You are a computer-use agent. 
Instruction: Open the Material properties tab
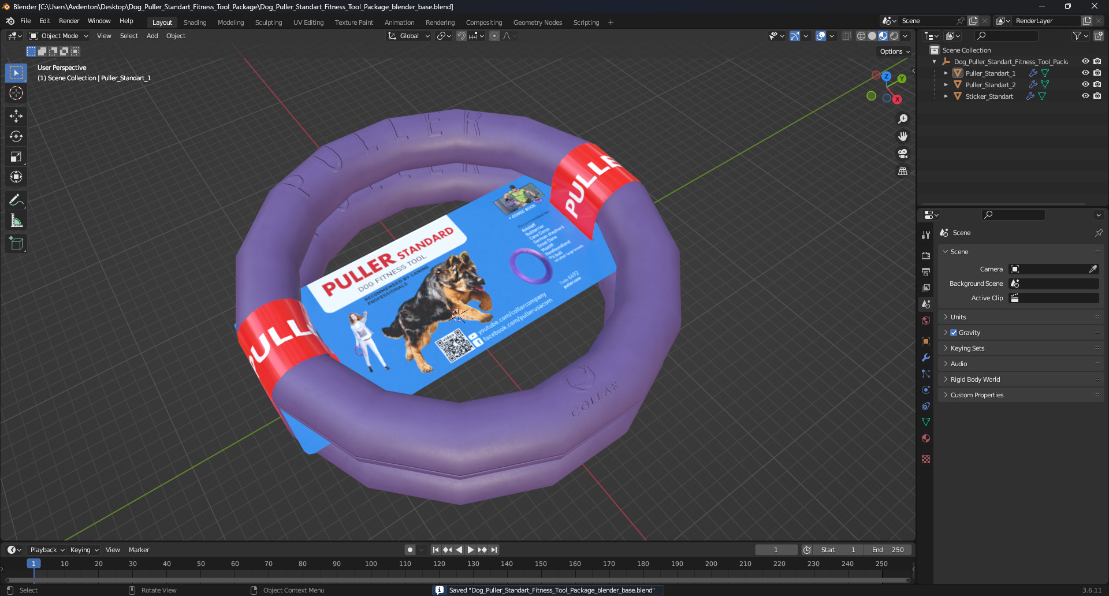pos(926,438)
